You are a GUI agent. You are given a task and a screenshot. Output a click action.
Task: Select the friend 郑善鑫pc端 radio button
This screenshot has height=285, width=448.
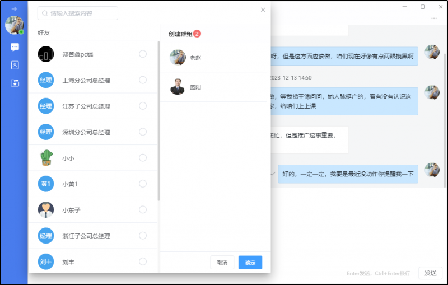point(143,54)
